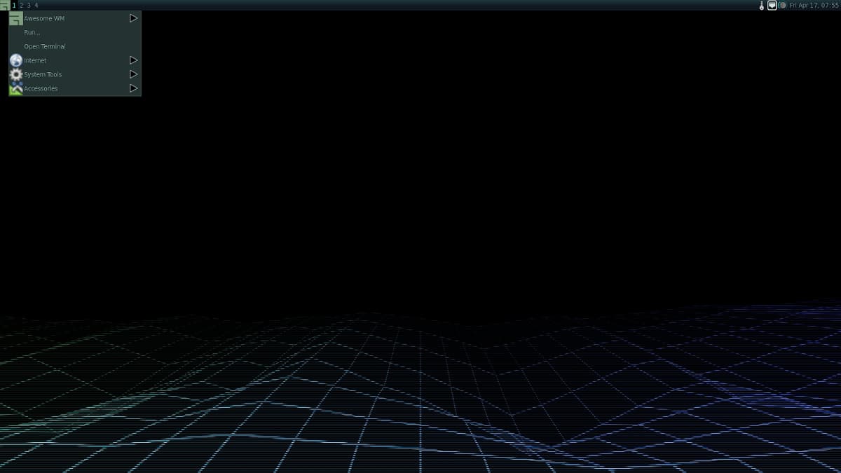Click the System Tools gear icon
Viewport: 841px width, 473px height.
[x=15, y=74]
